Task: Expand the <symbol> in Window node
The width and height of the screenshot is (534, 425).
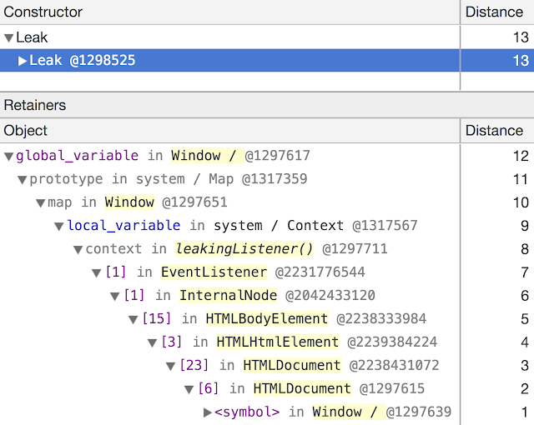Action: 208,412
